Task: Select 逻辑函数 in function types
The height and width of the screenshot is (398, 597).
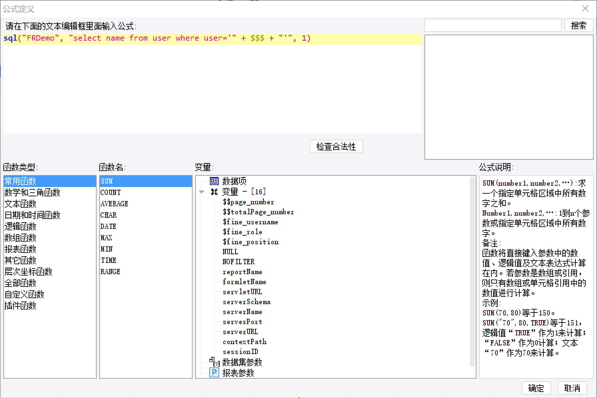Action: pyautogui.click(x=50, y=227)
